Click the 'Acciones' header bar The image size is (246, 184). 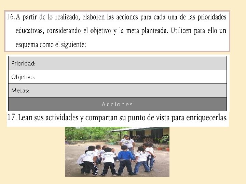[118, 104]
